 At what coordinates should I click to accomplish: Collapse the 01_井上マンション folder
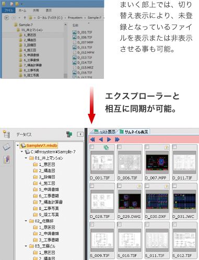coord(26,158)
